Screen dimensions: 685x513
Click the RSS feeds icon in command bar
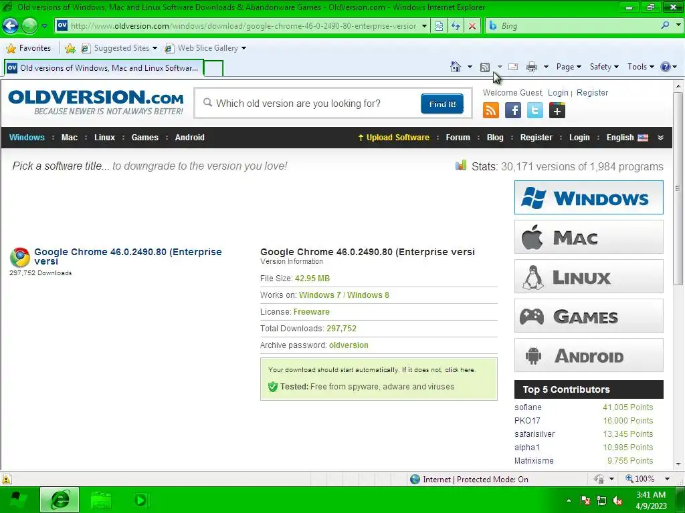coord(485,67)
